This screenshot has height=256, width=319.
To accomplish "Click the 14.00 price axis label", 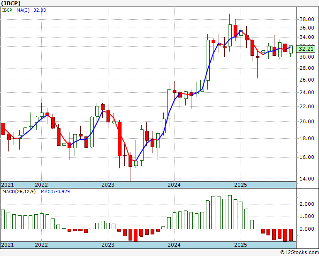I will click(306, 179).
